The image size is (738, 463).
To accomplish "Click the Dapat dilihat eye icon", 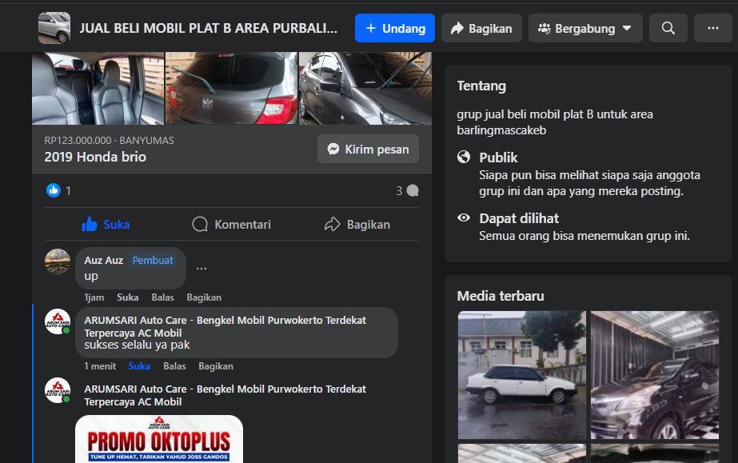I will (464, 218).
